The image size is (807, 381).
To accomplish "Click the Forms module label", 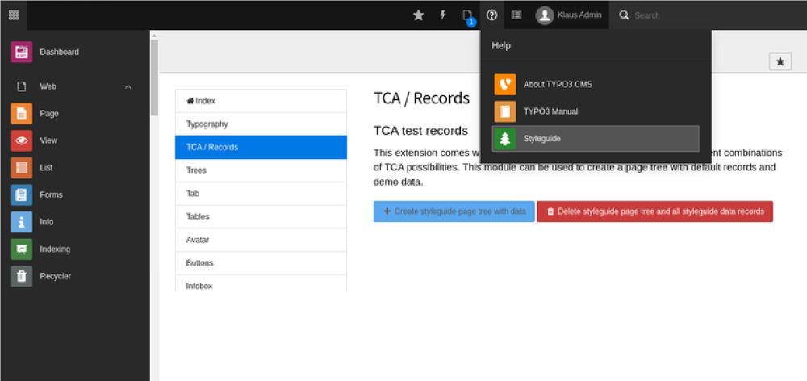I will click(x=52, y=195).
